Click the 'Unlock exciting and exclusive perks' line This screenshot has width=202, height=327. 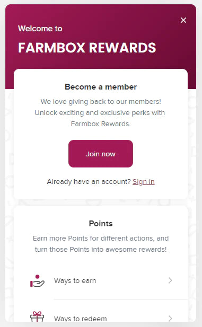click(x=100, y=112)
